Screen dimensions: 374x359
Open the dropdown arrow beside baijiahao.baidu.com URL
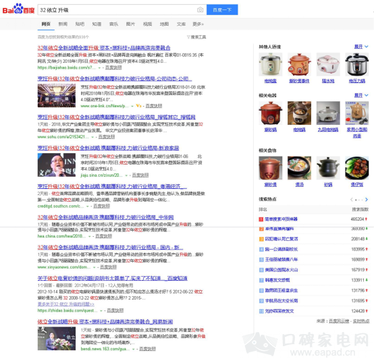tap(99, 68)
